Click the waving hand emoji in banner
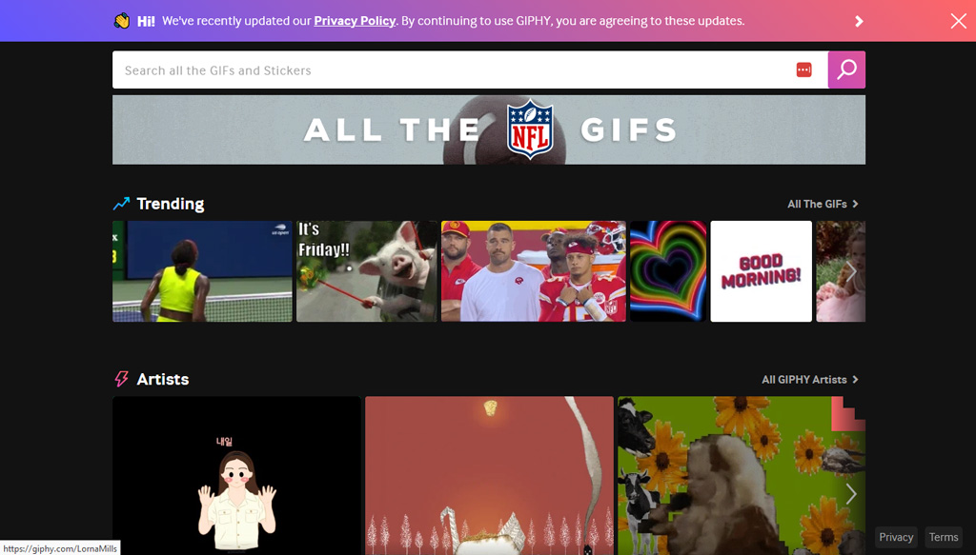 (x=121, y=21)
